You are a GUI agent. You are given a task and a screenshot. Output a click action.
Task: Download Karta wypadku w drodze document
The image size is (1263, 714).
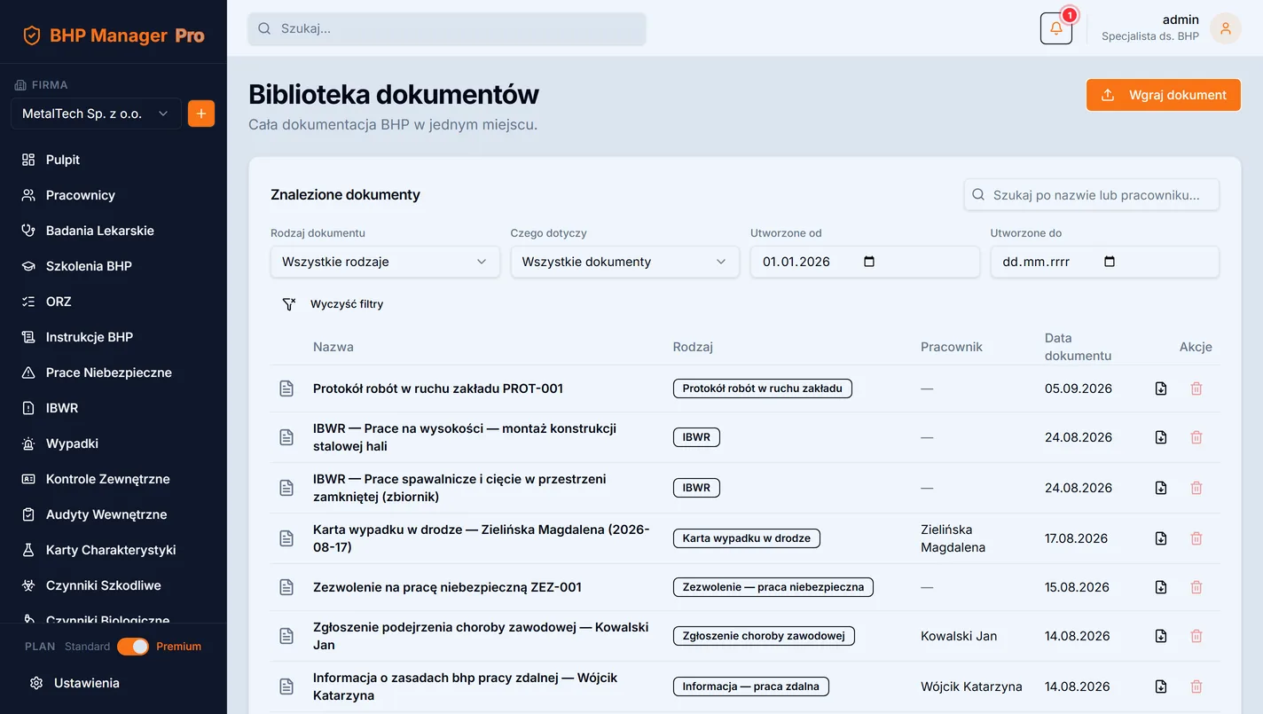click(x=1161, y=538)
